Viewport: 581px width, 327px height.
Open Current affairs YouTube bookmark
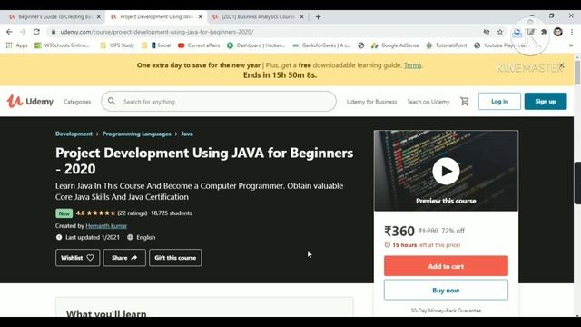199,45
